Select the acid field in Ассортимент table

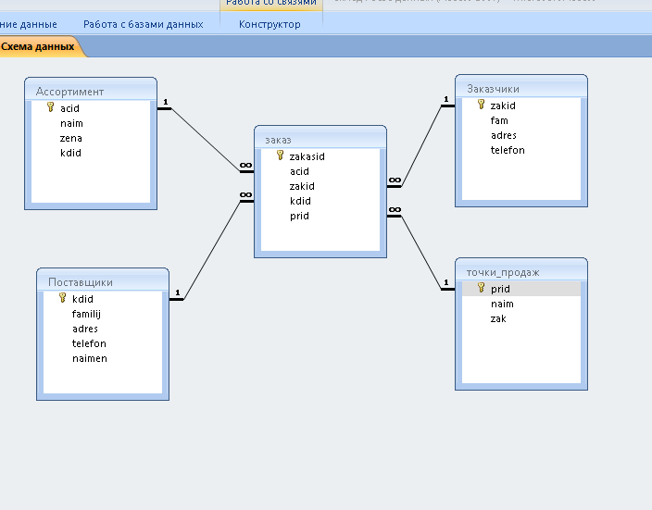click(x=91, y=108)
